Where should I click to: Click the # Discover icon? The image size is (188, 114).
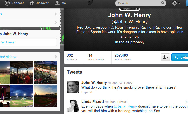pyautogui.click(x=32, y=3)
